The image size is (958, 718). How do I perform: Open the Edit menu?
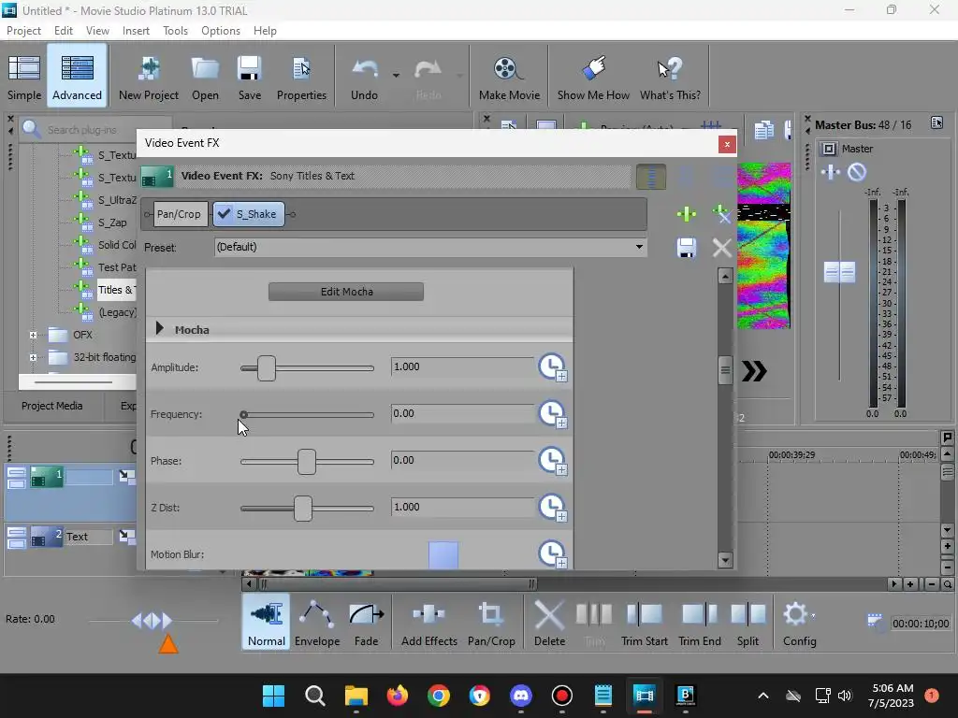pos(63,31)
